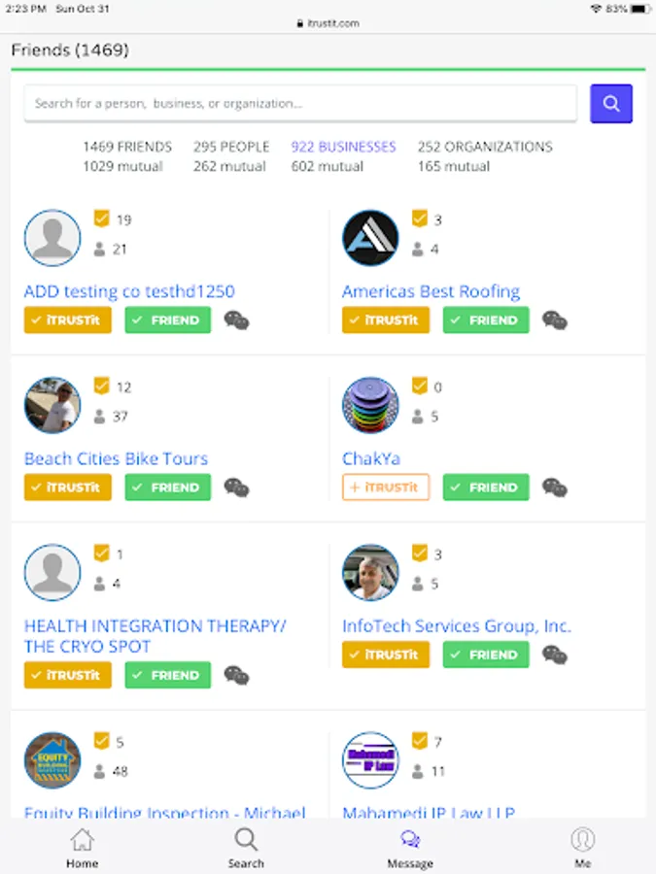Open the InfoTech Services Group, Inc. link
The height and width of the screenshot is (874, 656).
[457, 626]
